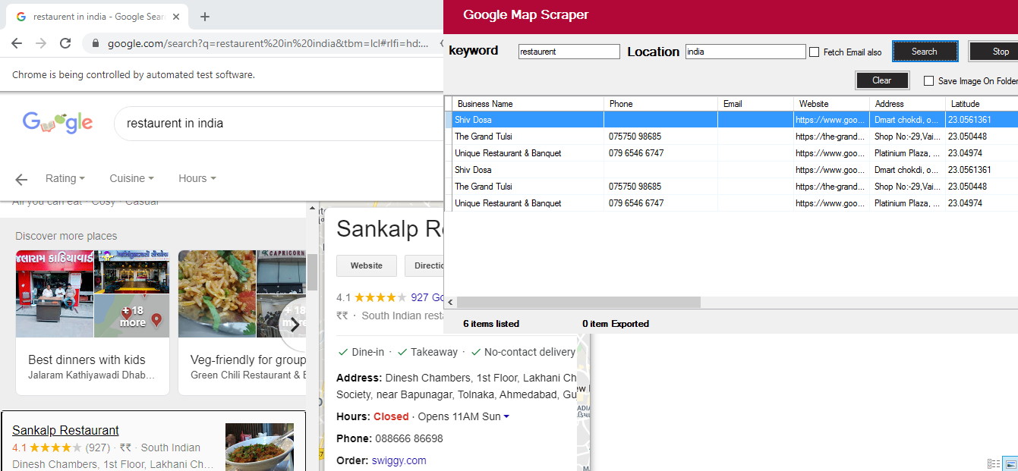Click '6 items listed' status text
The image size is (1018, 471).
(491, 324)
